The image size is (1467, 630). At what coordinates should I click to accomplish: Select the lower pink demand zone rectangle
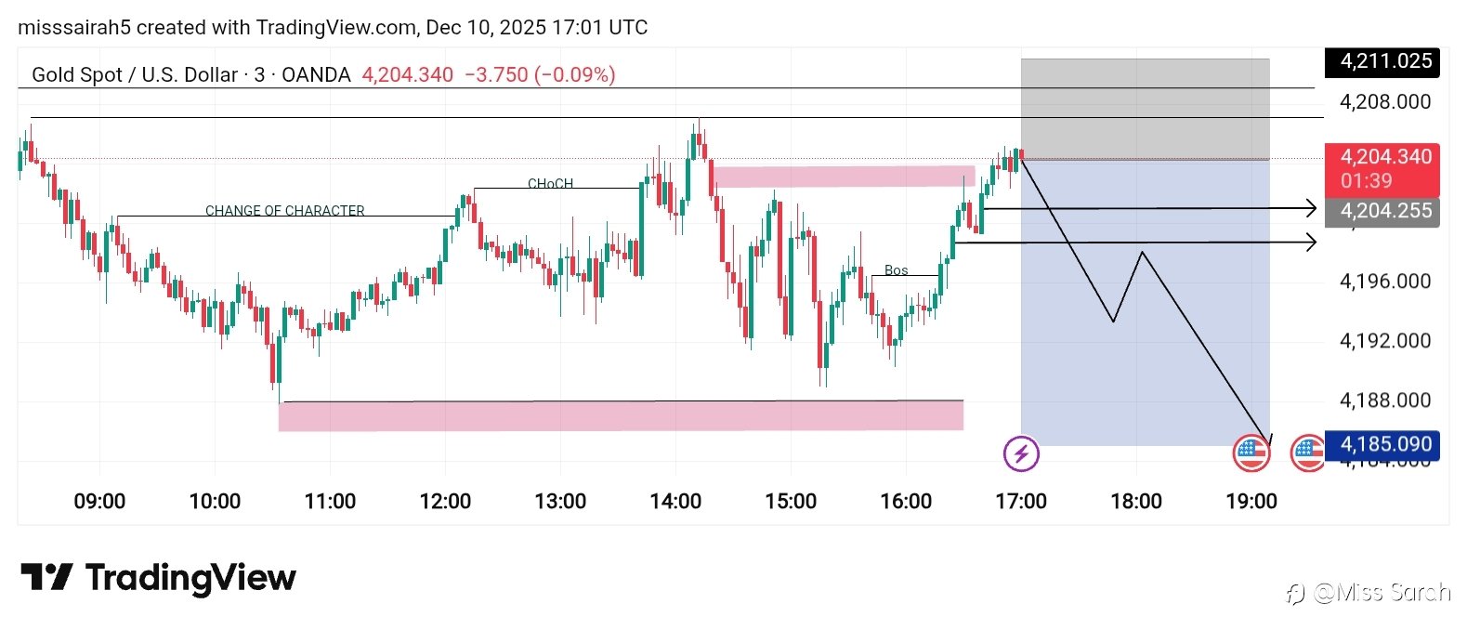pyautogui.click(x=621, y=416)
